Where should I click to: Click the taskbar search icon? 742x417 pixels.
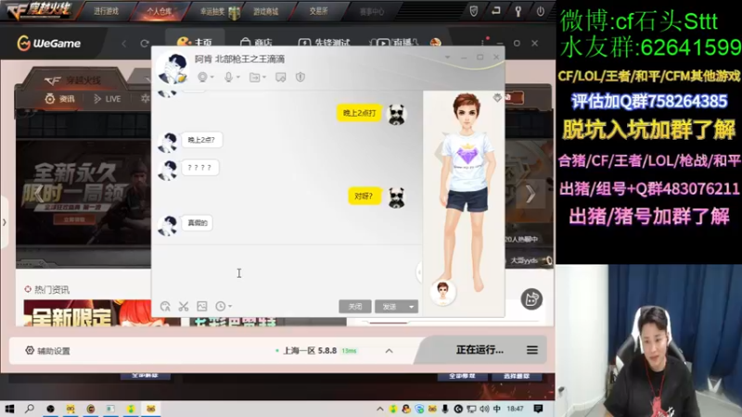(30, 409)
